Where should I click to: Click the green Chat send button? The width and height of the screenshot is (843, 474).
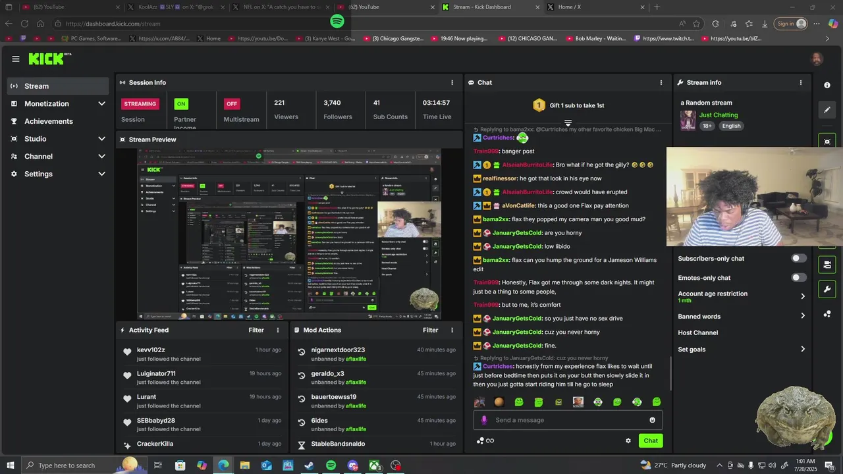point(651,441)
